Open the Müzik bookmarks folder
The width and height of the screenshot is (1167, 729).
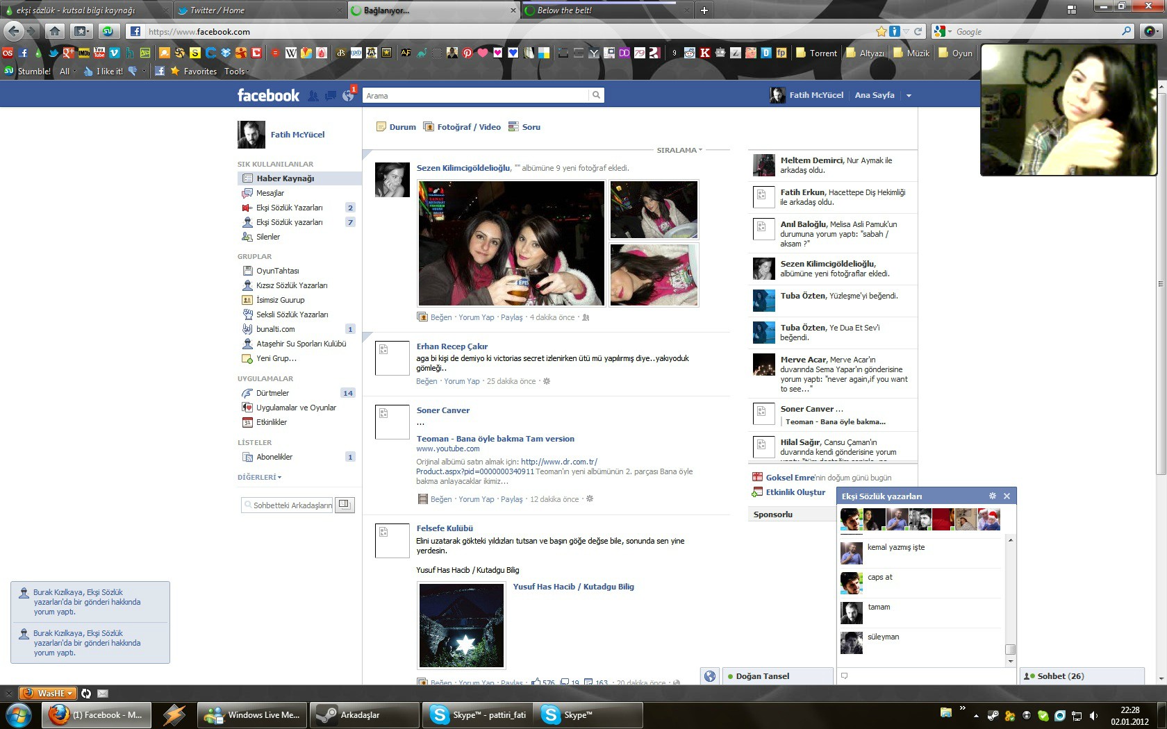click(x=911, y=53)
